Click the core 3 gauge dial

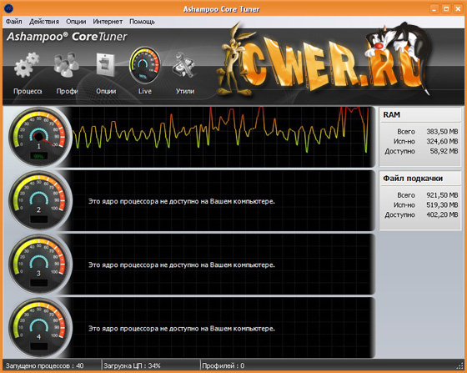[x=38, y=265]
